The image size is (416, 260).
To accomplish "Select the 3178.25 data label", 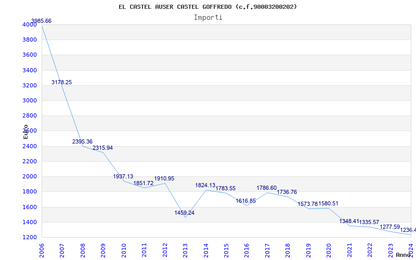I will point(61,82).
